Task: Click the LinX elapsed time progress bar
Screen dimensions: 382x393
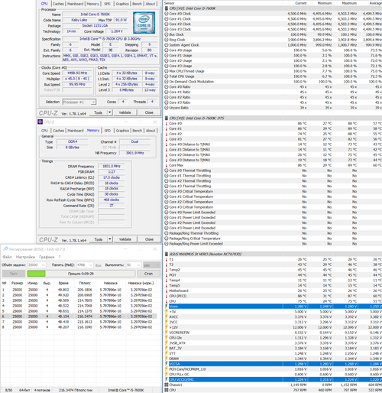Action: tap(81, 274)
